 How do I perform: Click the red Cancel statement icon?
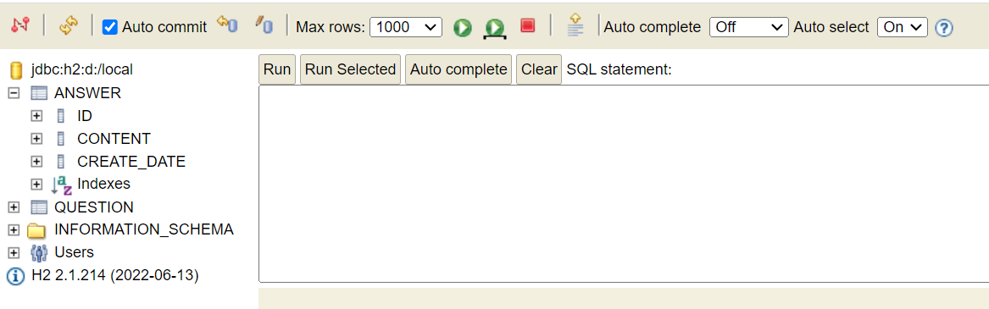(528, 26)
